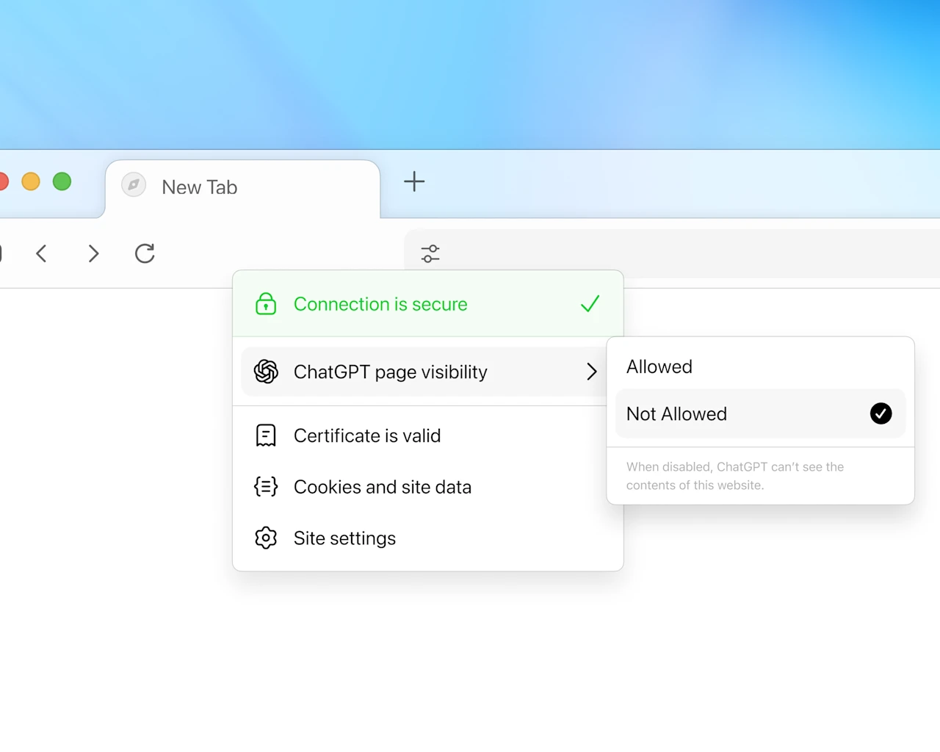The image size is (940, 752).
Task: Click the forward navigation chevron
Action: pos(93,253)
